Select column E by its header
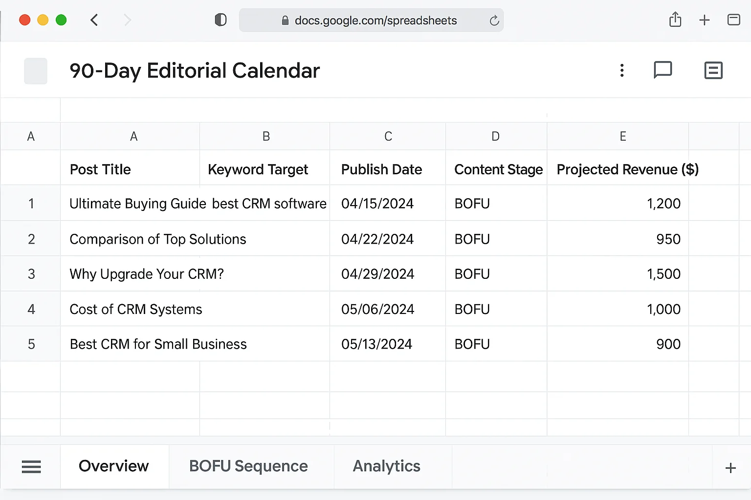The image size is (751, 500). coord(622,136)
